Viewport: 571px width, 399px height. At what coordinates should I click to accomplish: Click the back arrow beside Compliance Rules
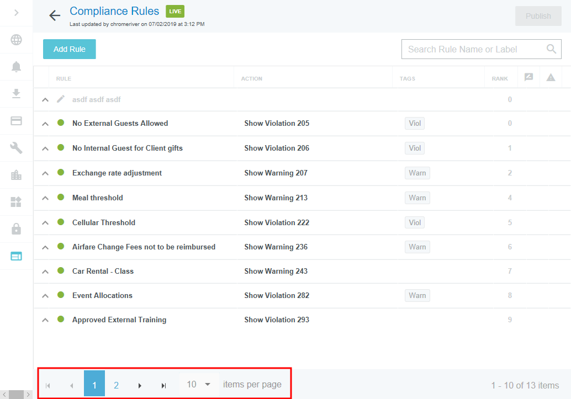point(55,15)
